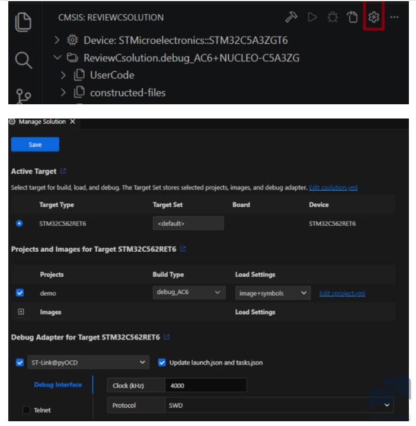Open the Edit cproject.yml link

342,293
